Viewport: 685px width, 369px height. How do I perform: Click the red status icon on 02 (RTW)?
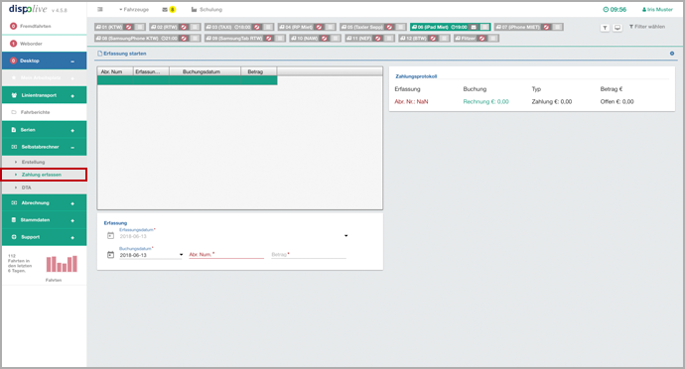coord(184,27)
